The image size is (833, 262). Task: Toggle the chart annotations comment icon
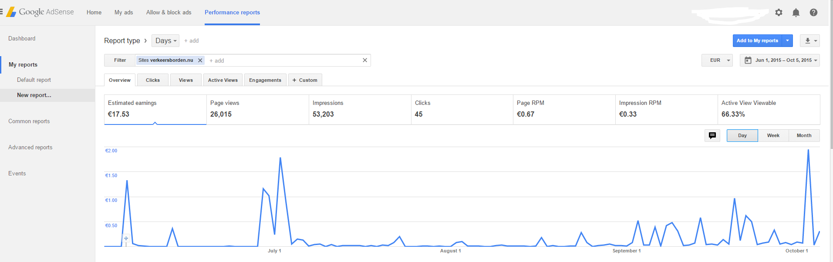tap(712, 135)
